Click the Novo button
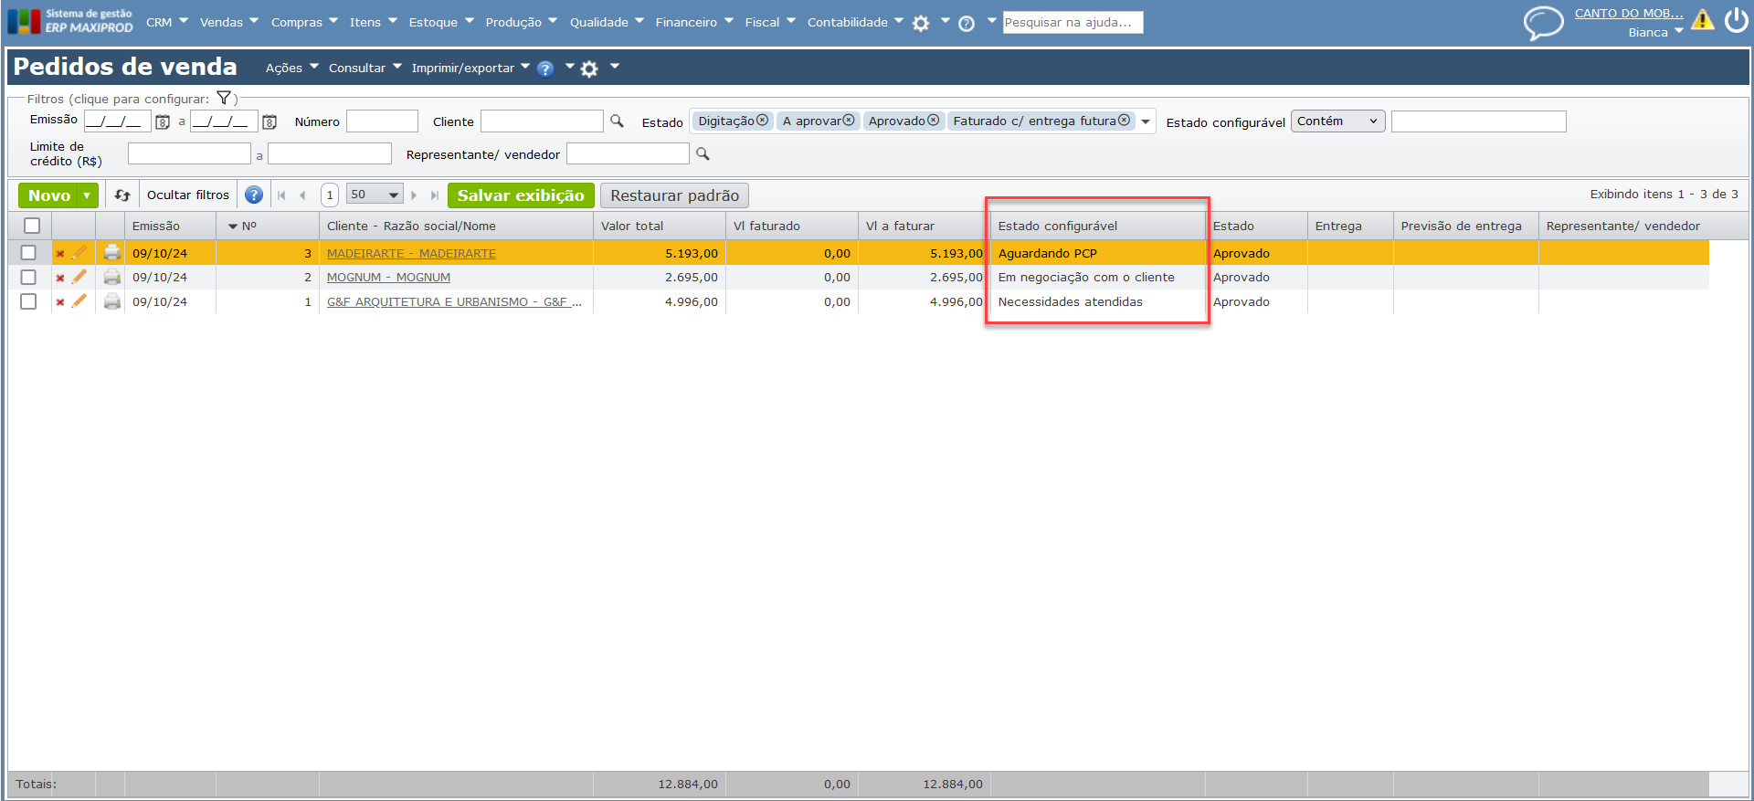Screen dimensions: 1754x801 coord(49,195)
